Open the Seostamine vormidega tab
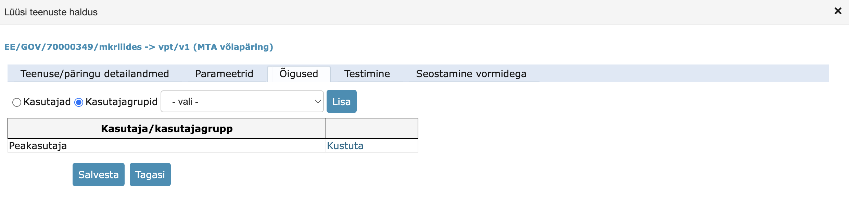The width and height of the screenshot is (849, 202). click(x=471, y=73)
